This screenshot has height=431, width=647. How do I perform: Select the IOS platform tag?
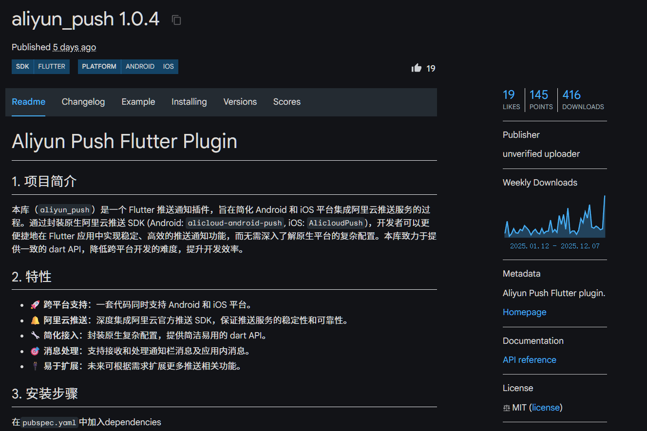(x=169, y=67)
